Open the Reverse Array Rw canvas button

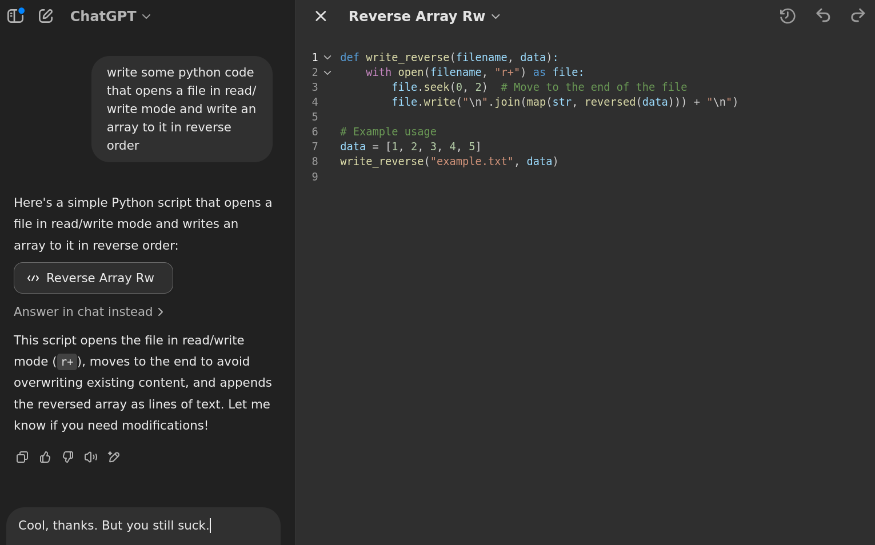pos(93,278)
